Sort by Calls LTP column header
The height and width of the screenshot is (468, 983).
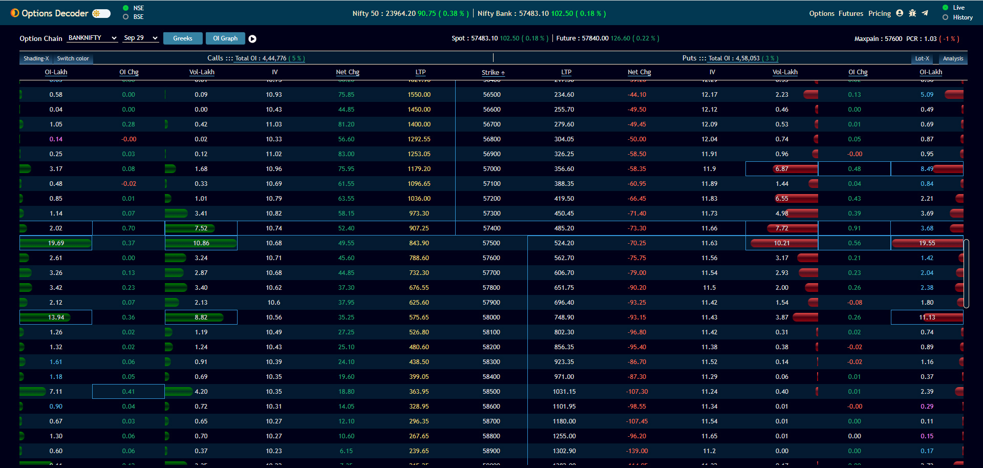420,72
